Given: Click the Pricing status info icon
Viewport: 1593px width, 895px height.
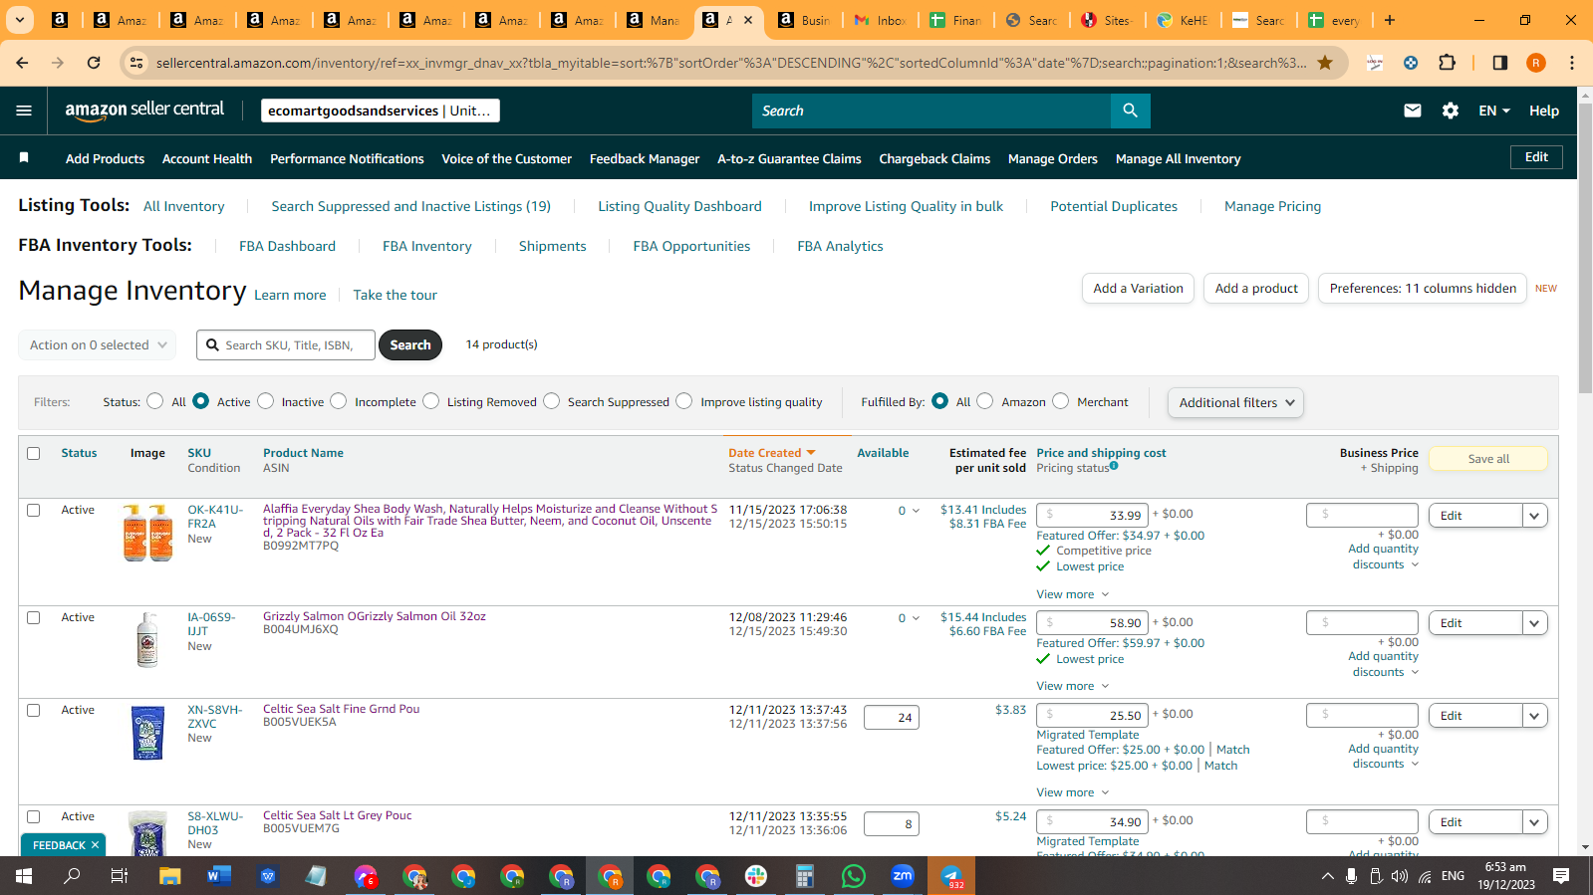Looking at the screenshot, I should click(x=1114, y=466).
